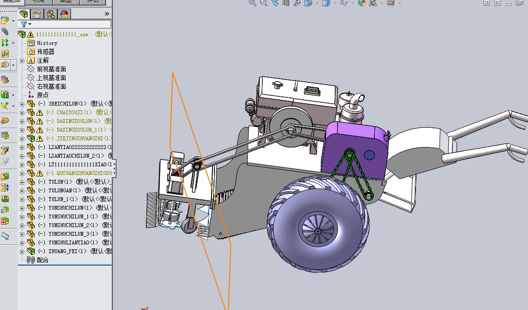Expand the ZHUANG_PEI<1> subassembly
Viewport: 528px width, 310px height.
[22, 252]
